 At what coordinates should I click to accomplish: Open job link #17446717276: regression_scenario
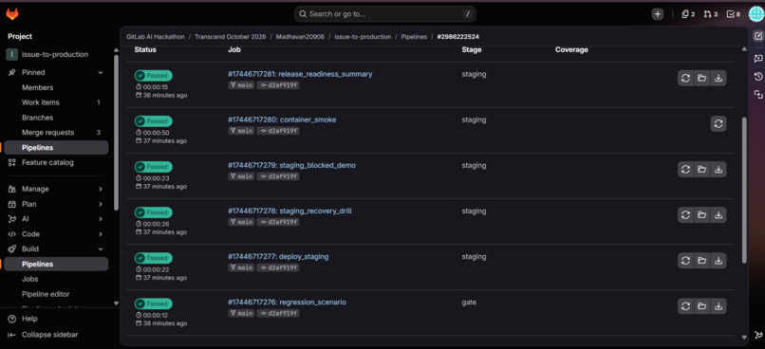(287, 303)
